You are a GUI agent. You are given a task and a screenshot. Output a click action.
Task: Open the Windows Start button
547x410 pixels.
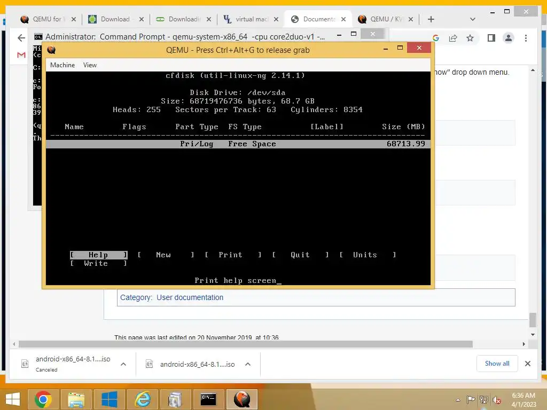point(13,399)
